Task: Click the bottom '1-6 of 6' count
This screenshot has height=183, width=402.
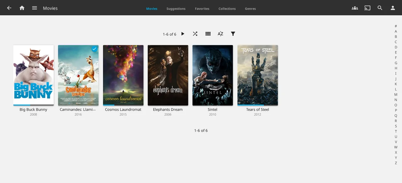Action: [201, 130]
